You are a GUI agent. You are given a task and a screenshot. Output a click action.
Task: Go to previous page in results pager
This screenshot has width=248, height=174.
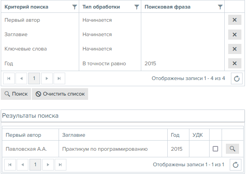22,165
